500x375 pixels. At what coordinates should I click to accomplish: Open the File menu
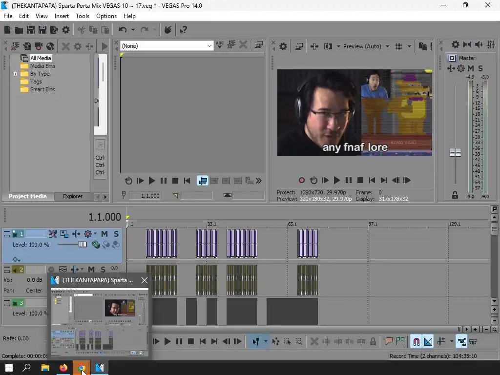(x=8, y=16)
